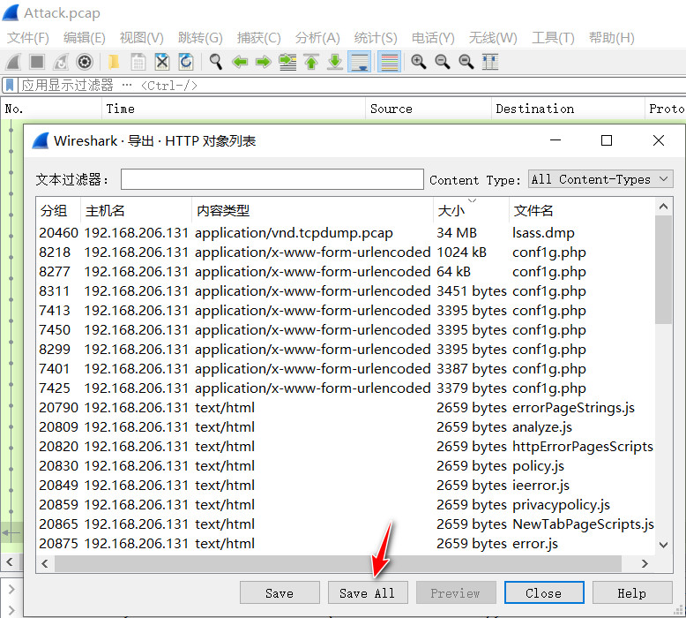Go to previous packet green arrow
The height and width of the screenshot is (618, 686).
[240, 62]
